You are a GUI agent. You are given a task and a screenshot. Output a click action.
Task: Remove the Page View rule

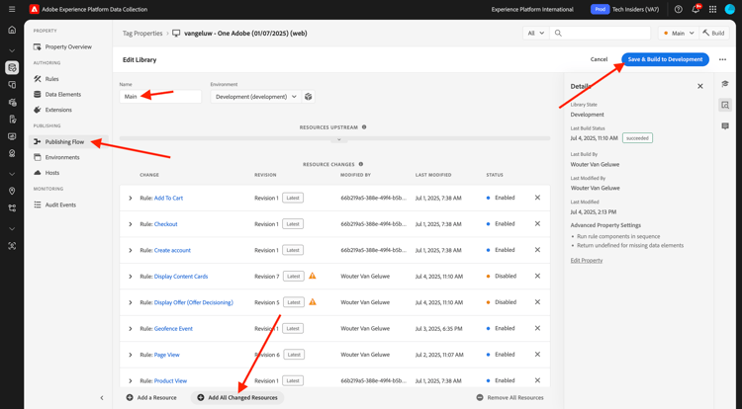coord(537,355)
